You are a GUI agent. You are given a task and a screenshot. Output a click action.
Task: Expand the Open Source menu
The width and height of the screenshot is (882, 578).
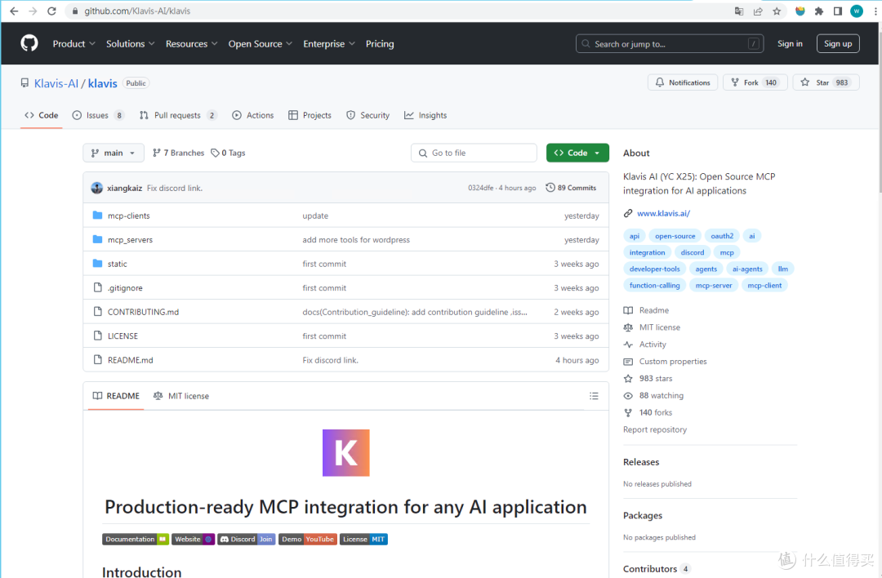tap(260, 44)
